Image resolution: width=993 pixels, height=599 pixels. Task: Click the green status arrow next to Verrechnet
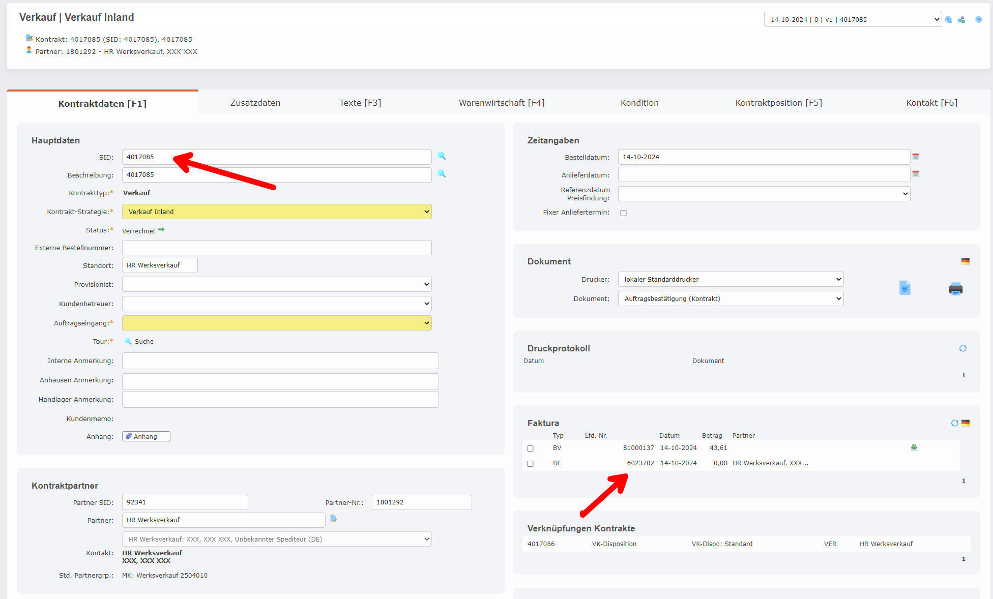click(161, 230)
